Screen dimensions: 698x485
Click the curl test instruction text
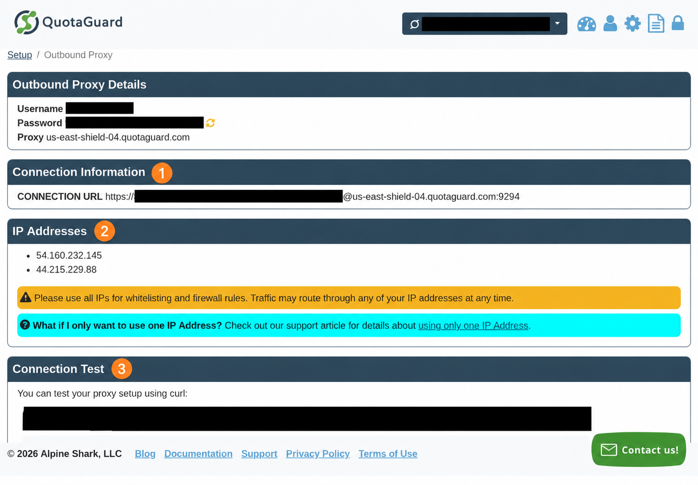(x=102, y=394)
